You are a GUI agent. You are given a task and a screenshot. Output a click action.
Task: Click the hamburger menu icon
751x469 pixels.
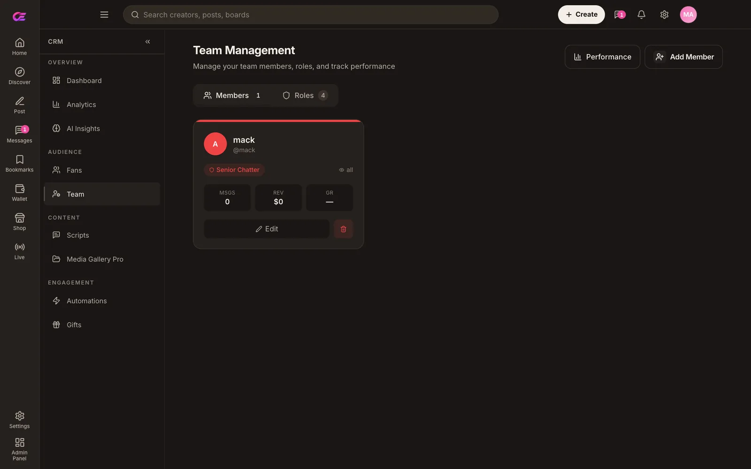point(104,15)
